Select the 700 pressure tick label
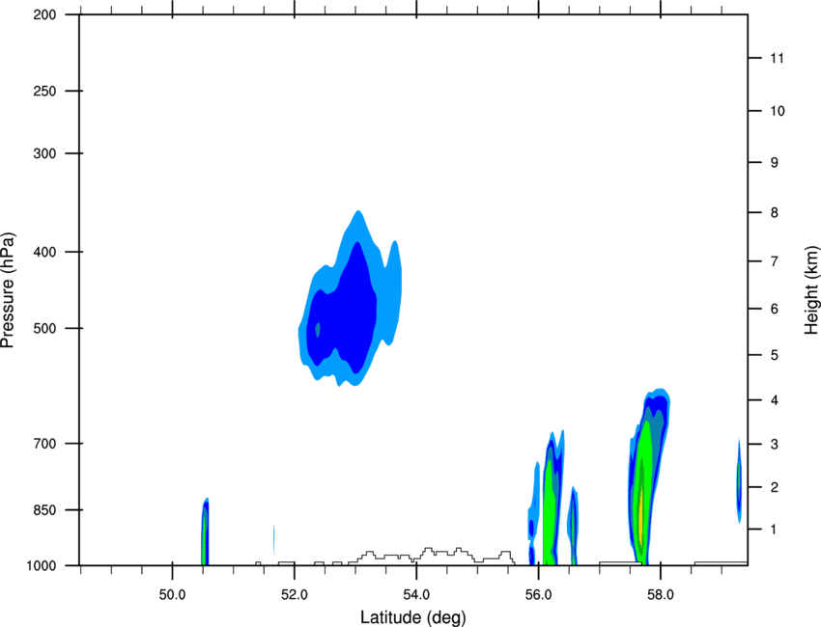The height and width of the screenshot is (627, 821). point(44,444)
